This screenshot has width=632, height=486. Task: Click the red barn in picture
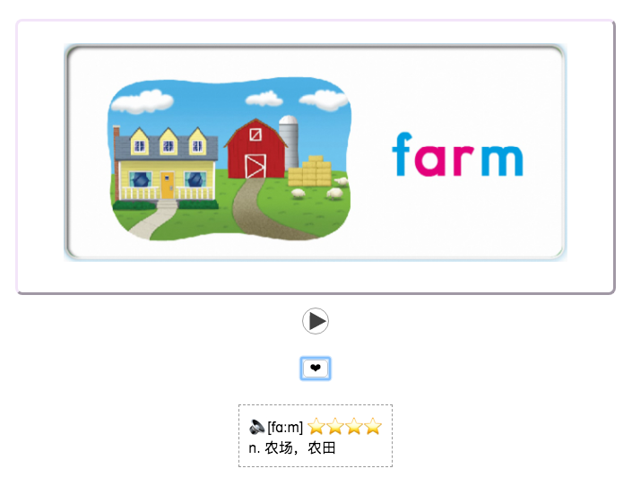pos(255,149)
